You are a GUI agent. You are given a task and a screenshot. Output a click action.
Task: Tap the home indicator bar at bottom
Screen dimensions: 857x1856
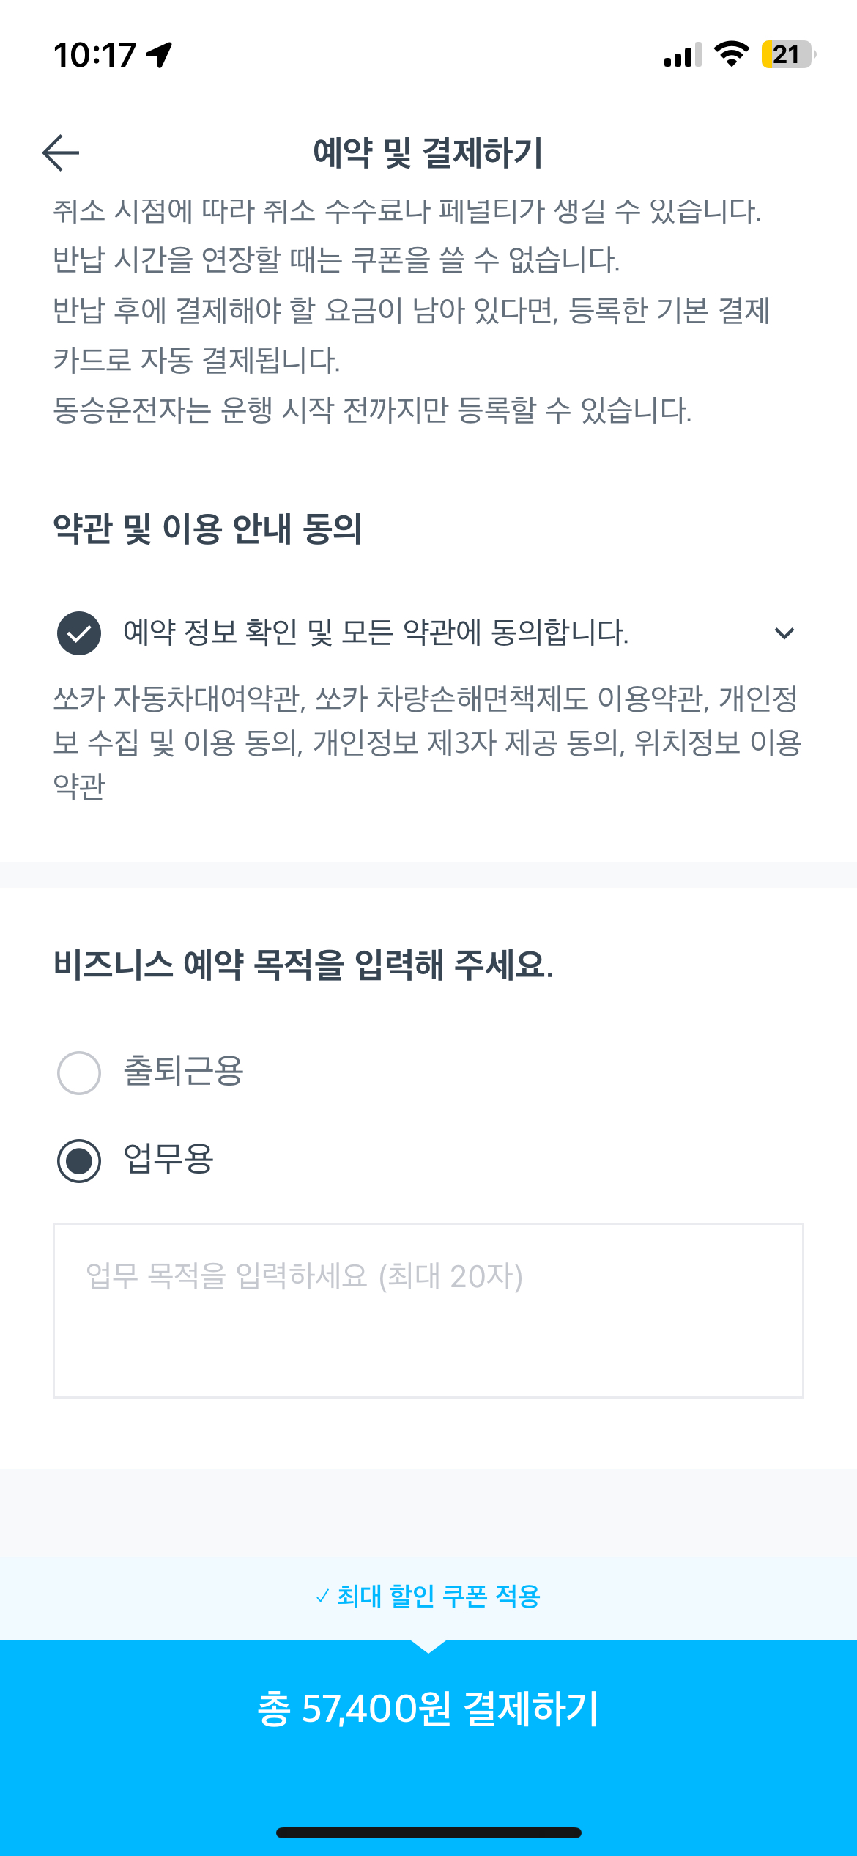pyautogui.click(x=428, y=1833)
